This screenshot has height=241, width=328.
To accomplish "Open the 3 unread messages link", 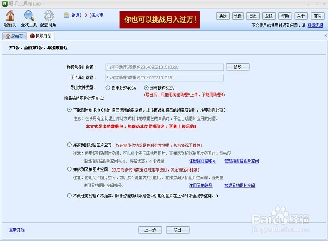I will click(x=87, y=15).
